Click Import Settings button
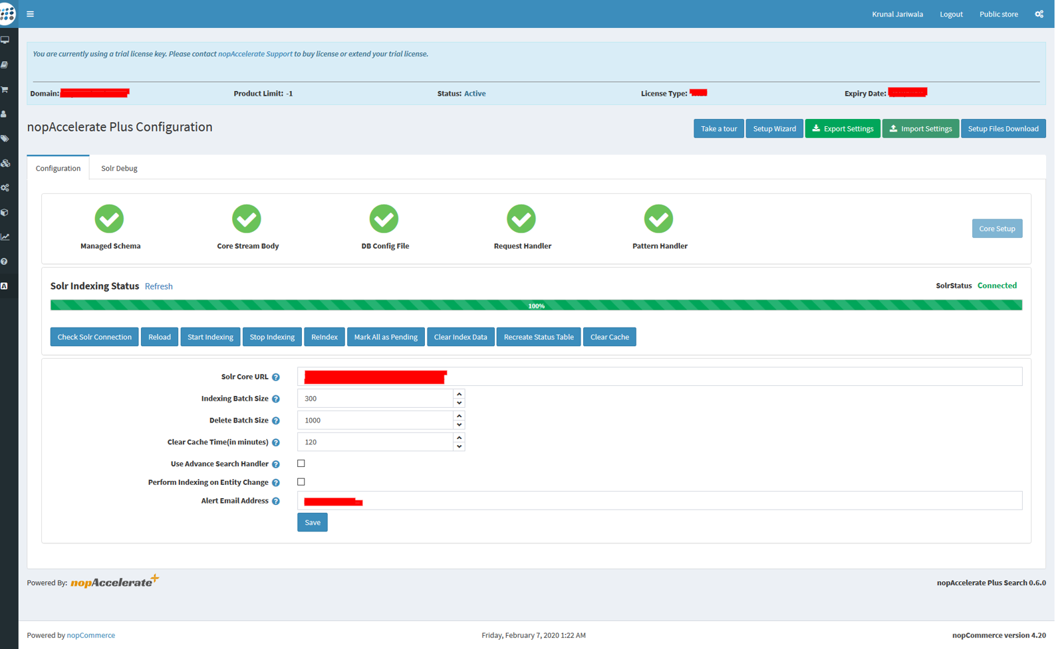 (x=921, y=129)
